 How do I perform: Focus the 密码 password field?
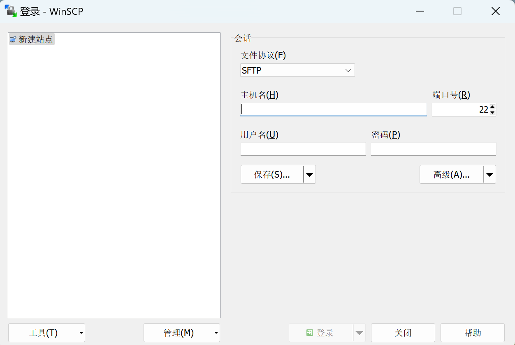[434, 149]
